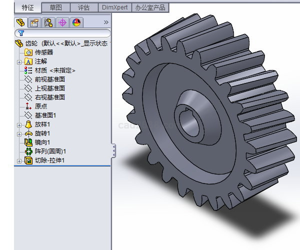Open the DisplayManager color ball icon
The width and height of the screenshot is (300, 250).
click(76, 22)
